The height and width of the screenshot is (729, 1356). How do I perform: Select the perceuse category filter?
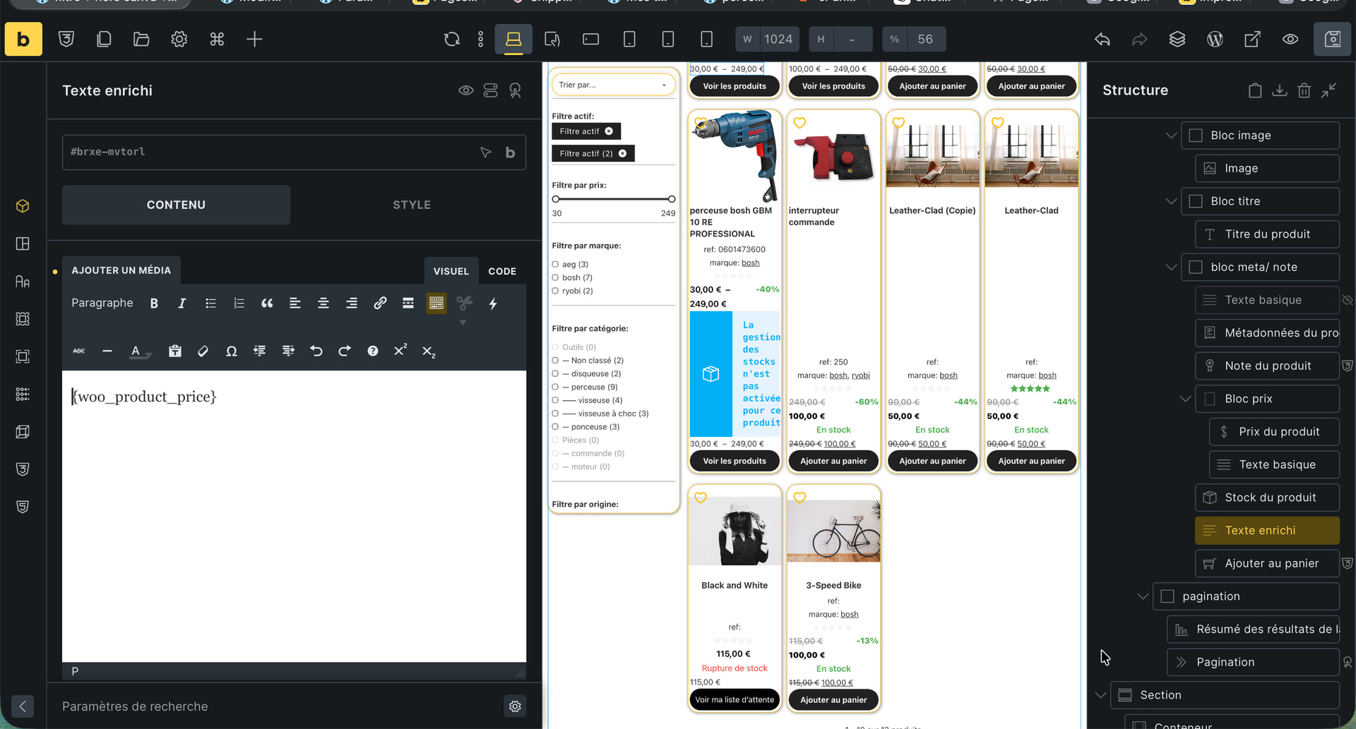(555, 387)
